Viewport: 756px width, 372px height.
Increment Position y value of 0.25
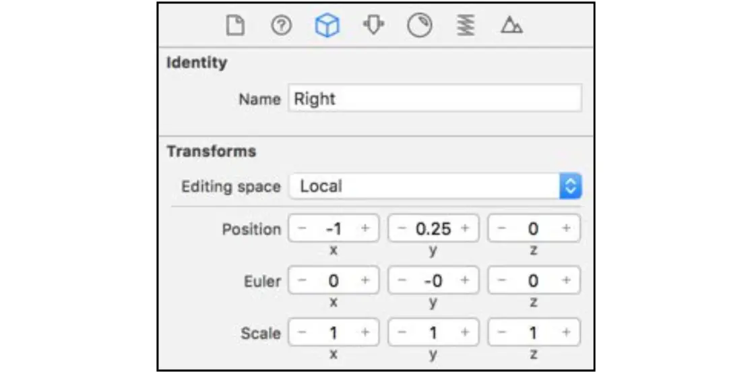click(x=465, y=228)
